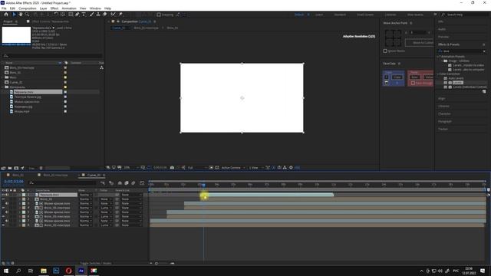Select the Zoom magnifier tool
The image size is (491, 276).
[28, 15]
